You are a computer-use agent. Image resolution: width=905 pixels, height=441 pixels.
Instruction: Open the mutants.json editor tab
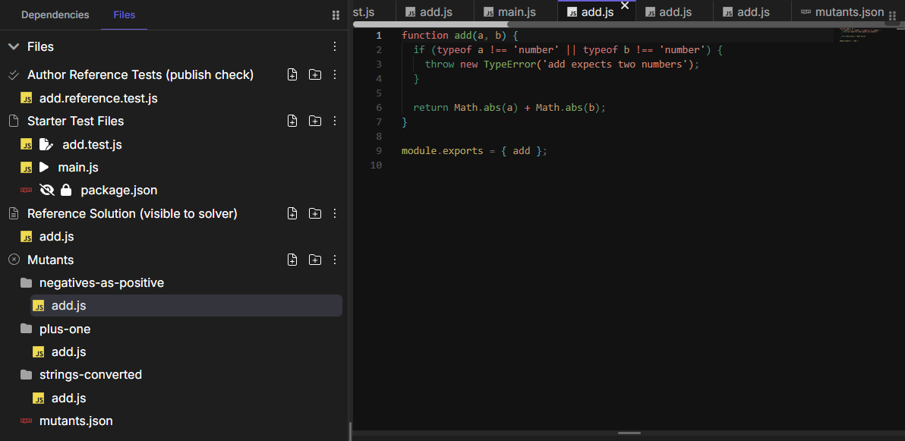[842, 12]
